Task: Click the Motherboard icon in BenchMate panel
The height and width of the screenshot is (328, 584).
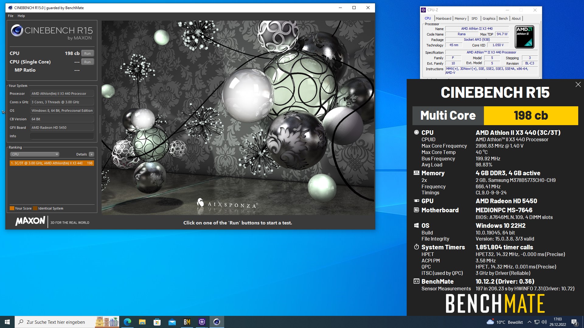Action: tap(416, 210)
